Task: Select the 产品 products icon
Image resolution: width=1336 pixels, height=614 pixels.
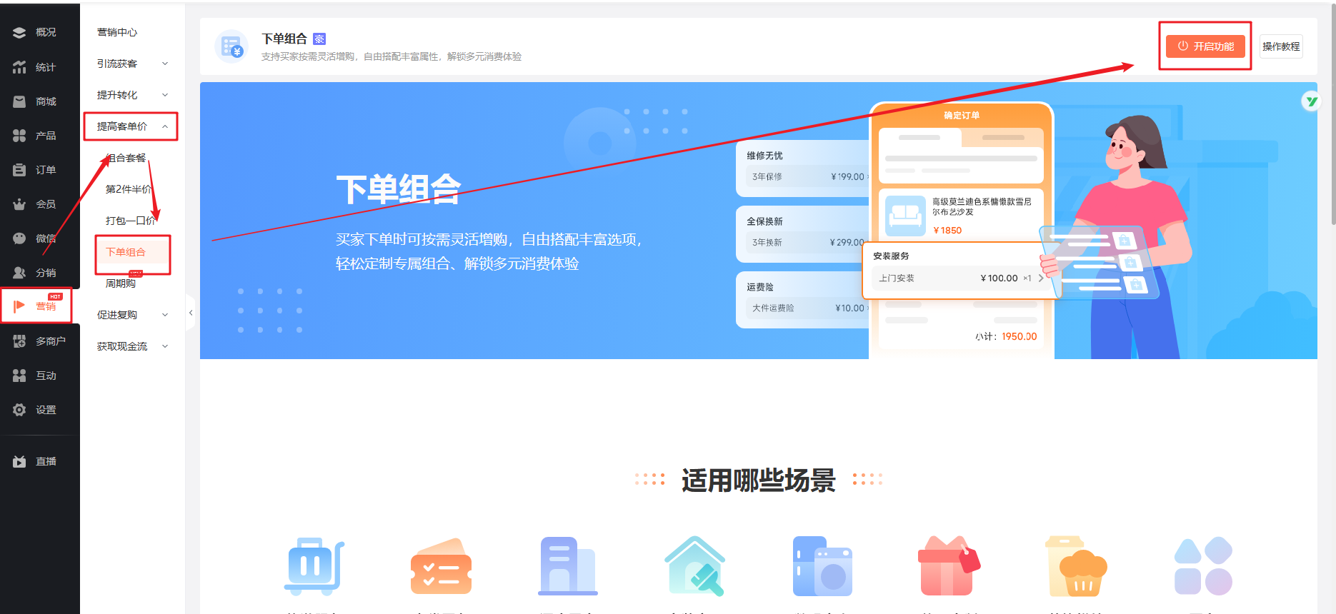Action: pyautogui.click(x=19, y=136)
